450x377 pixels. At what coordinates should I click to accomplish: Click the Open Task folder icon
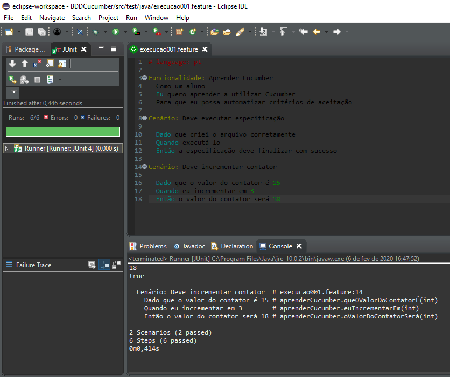(227, 32)
